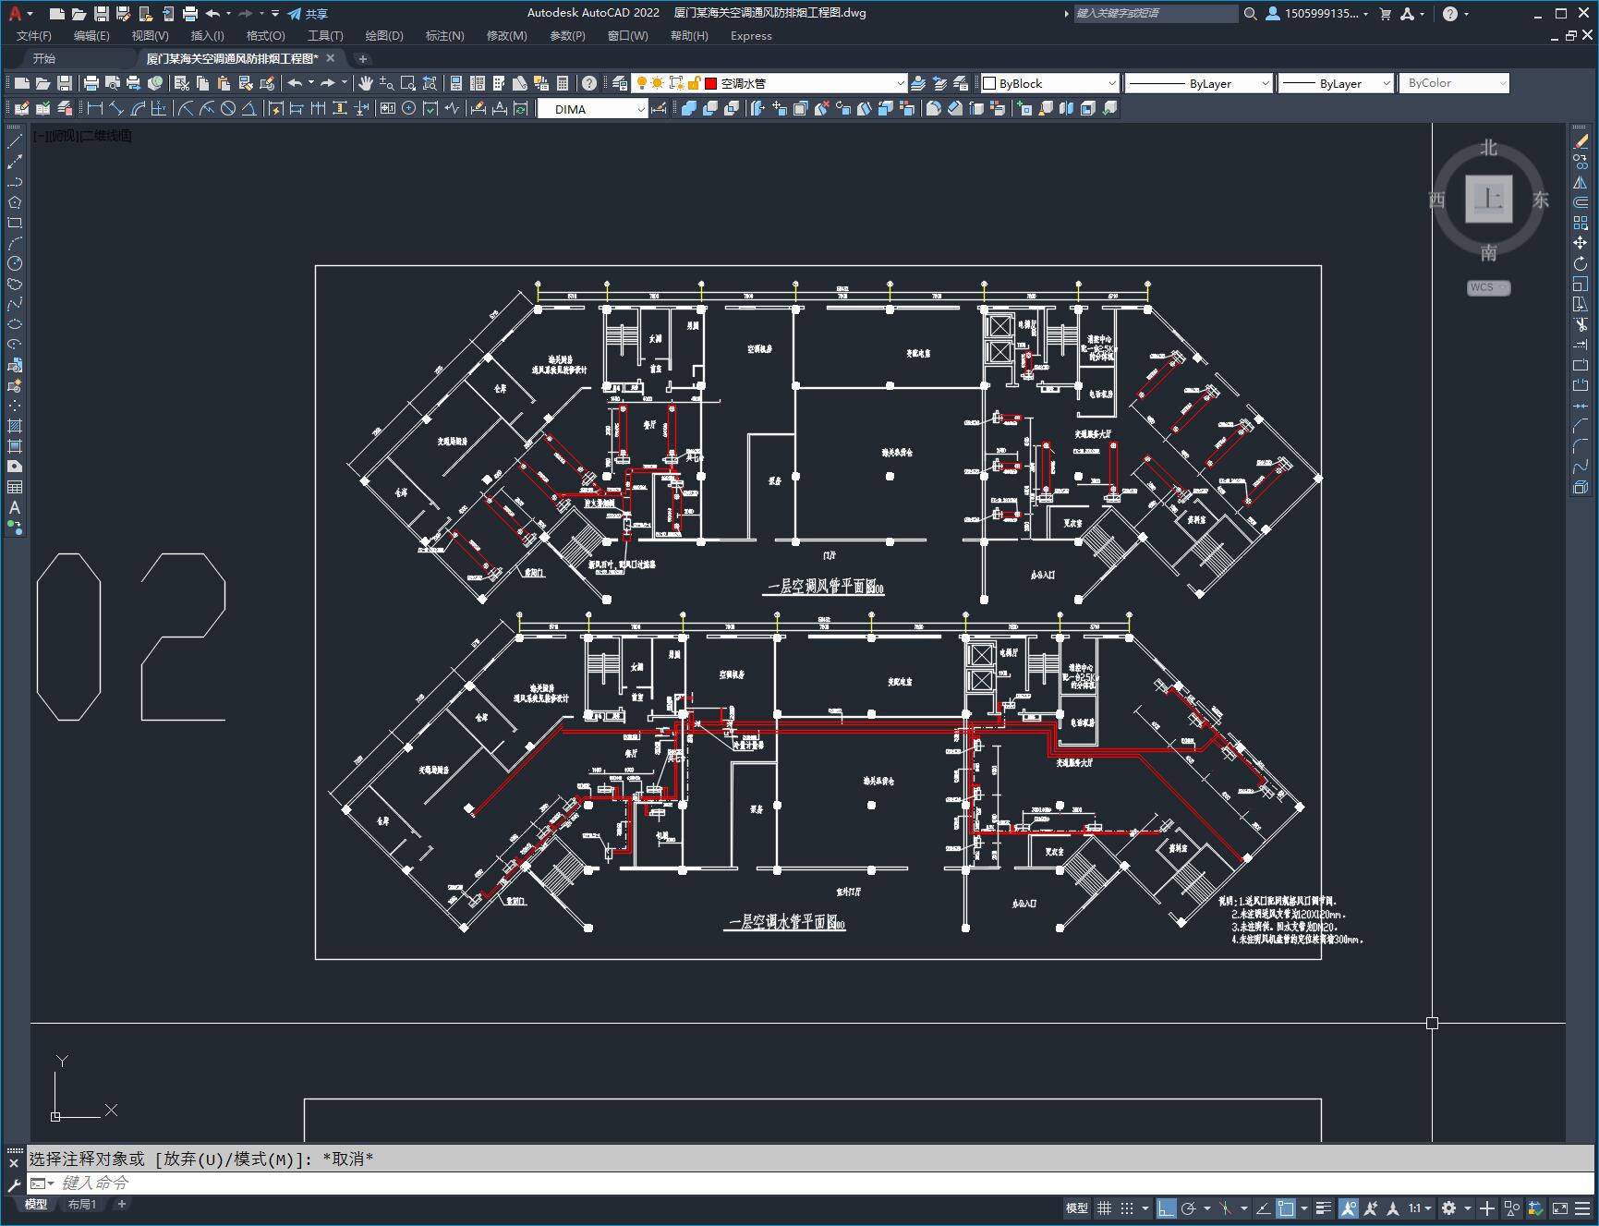
Task: Select the Aligned dimension tool
Action: [116, 109]
